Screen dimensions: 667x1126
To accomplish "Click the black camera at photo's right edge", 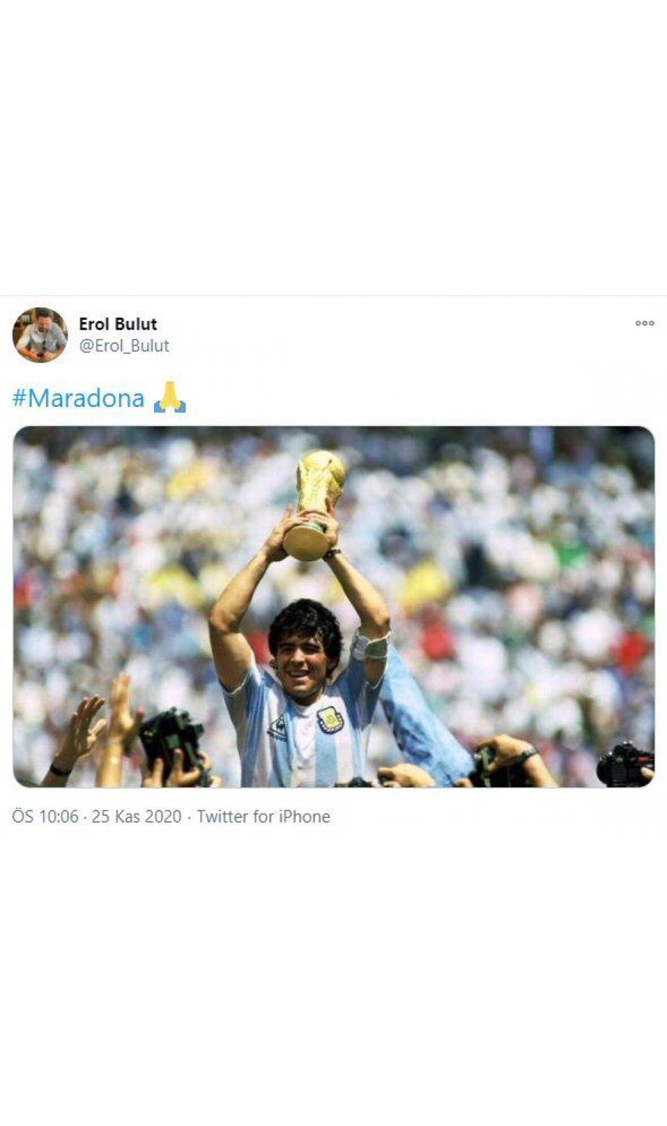I will pos(625,765).
